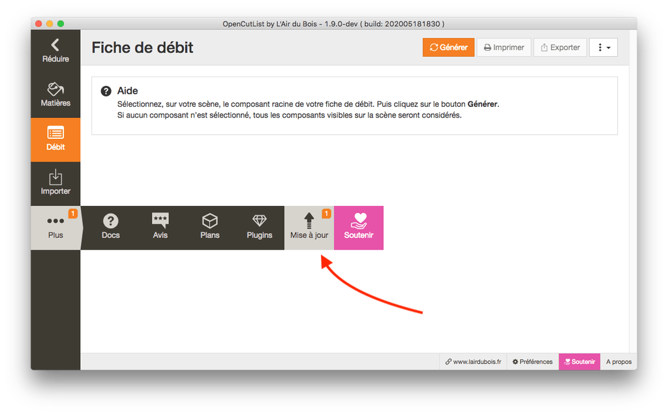This screenshot has height=414, width=668.
Task: Click the orange Générer button
Action: pos(448,48)
